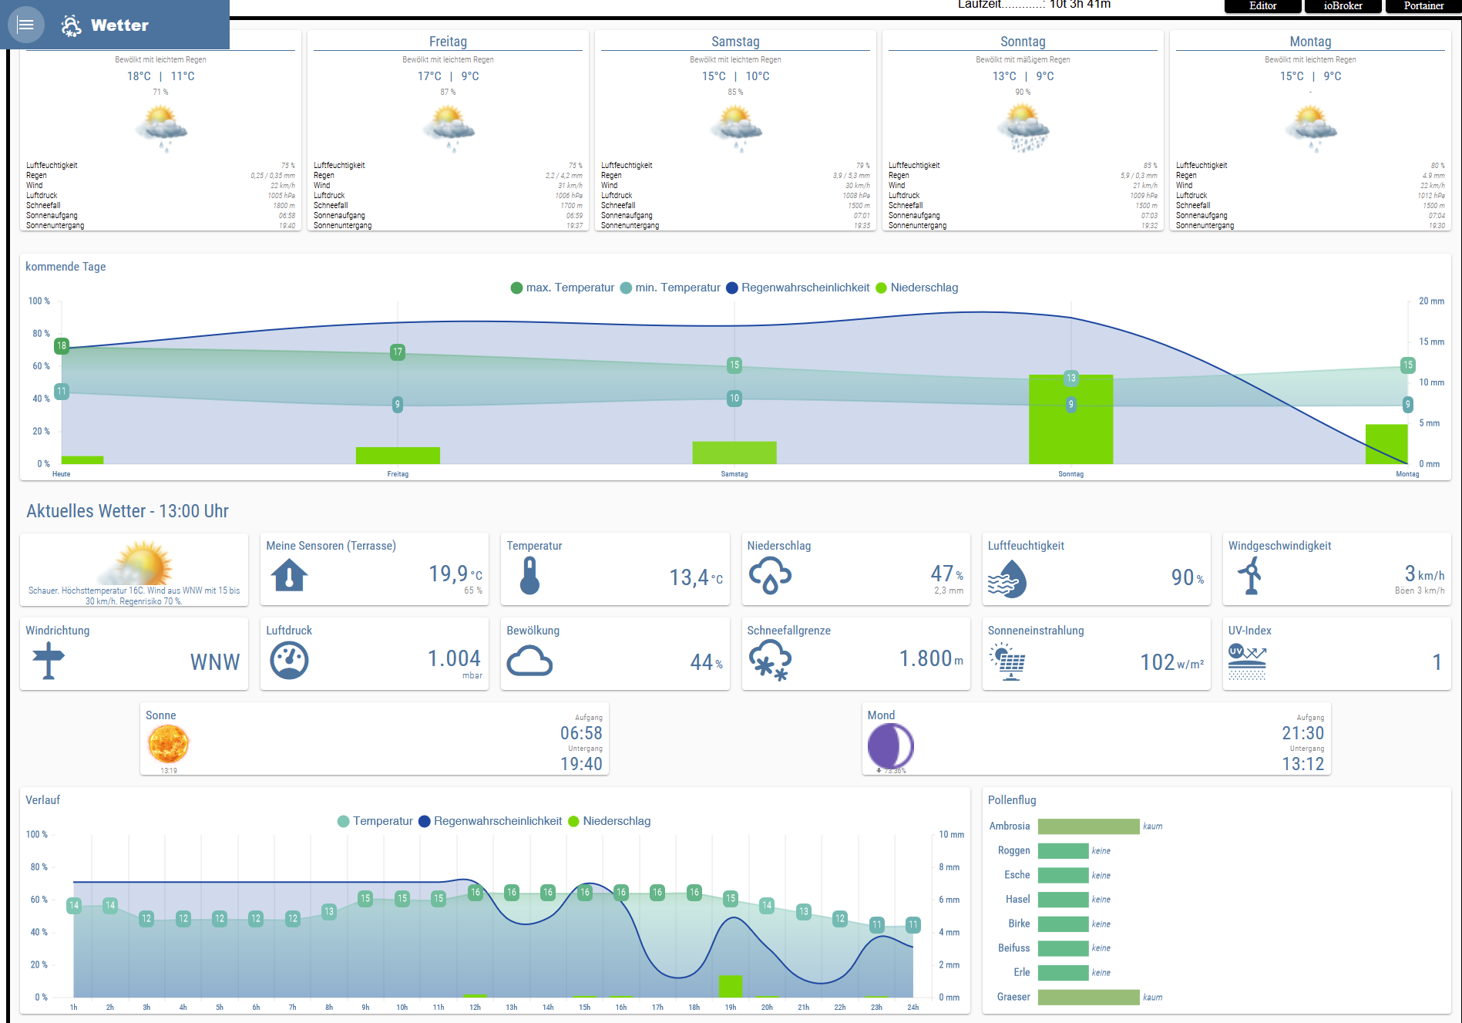The height and width of the screenshot is (1023, 1462).
Task: Click Montag's weather forecast icon
Action: click(x=1311, y=129)
